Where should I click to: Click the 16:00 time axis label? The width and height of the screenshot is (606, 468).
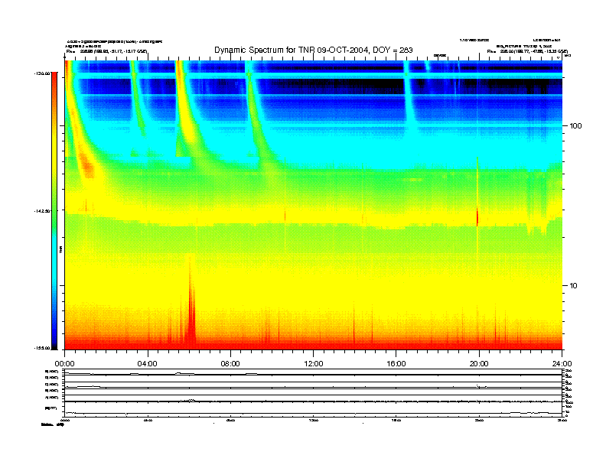(396, 364)
